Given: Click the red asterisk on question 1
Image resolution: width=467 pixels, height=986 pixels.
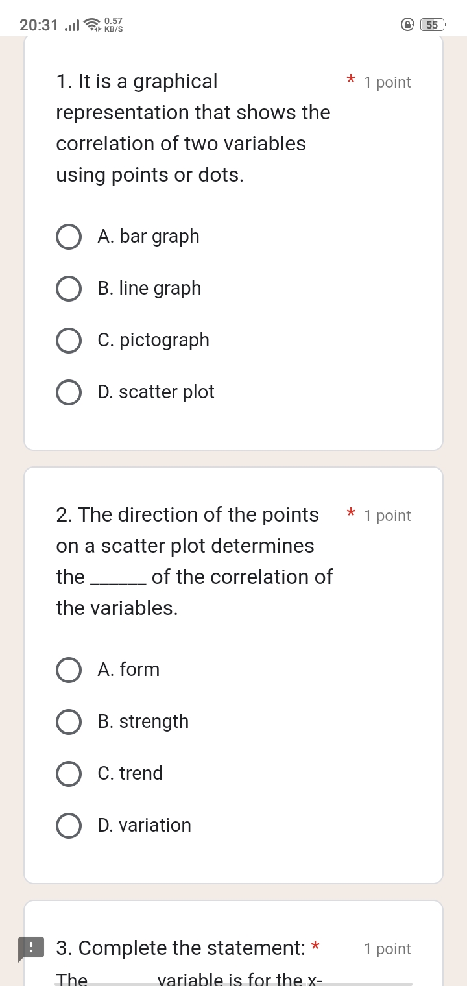Looking at the screenshot, I should coord(350,80).
